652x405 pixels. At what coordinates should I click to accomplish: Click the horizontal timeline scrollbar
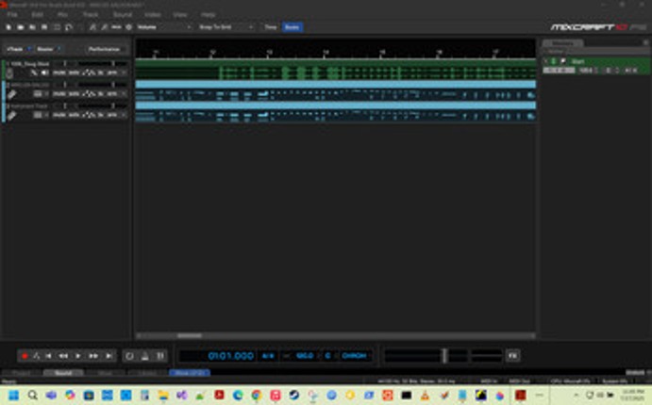click(189, 335)
